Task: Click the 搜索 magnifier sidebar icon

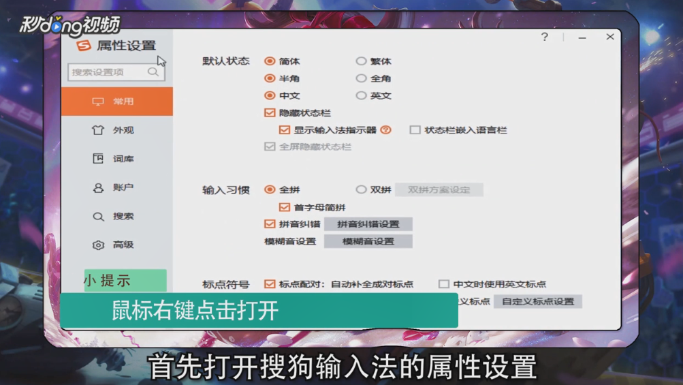Action: (98, 216)
